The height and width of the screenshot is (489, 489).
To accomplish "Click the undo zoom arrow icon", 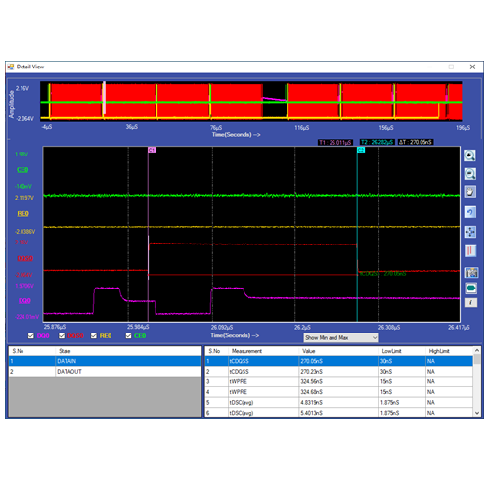I will tap(469, 212).
